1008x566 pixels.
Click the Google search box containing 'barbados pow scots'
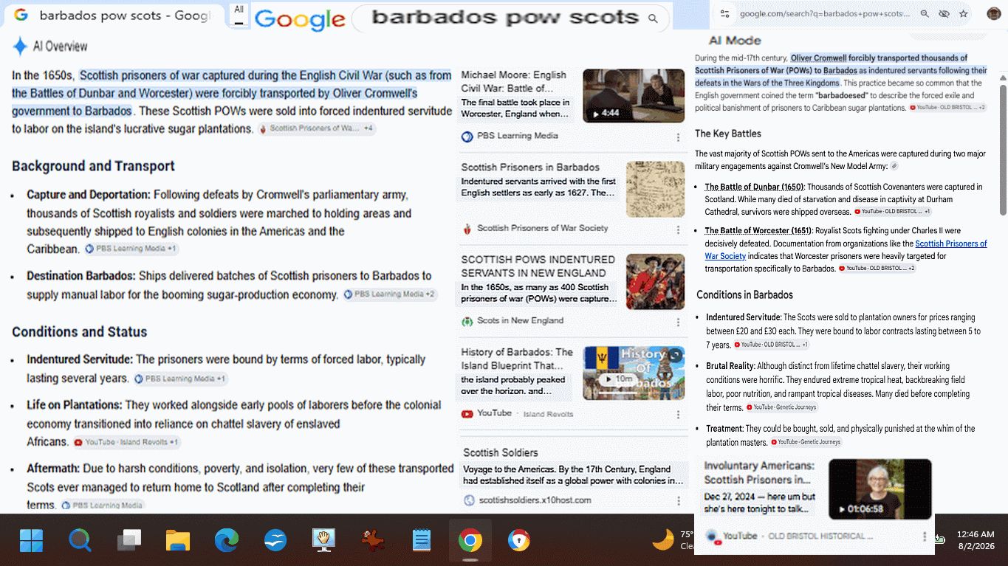510,18
